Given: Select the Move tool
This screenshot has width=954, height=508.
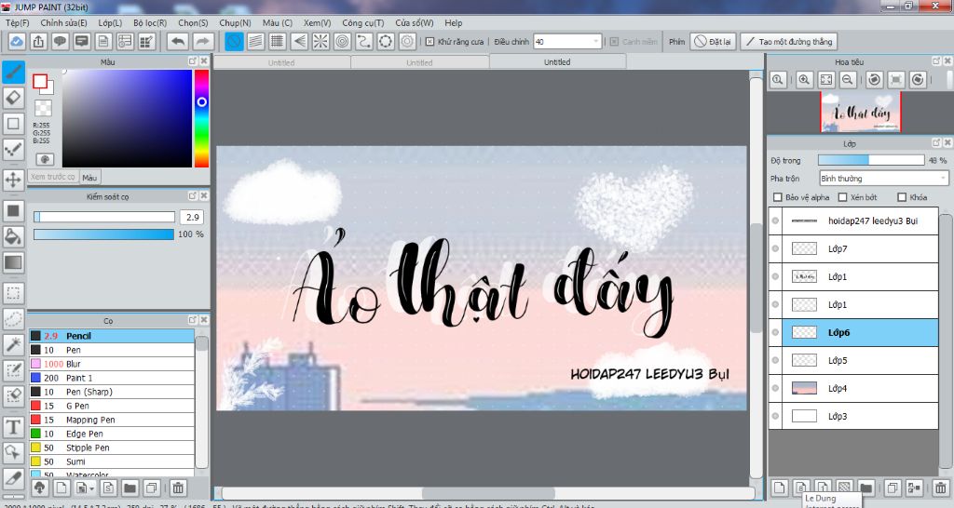Looking at the screenshot, I should click(13, 180).
